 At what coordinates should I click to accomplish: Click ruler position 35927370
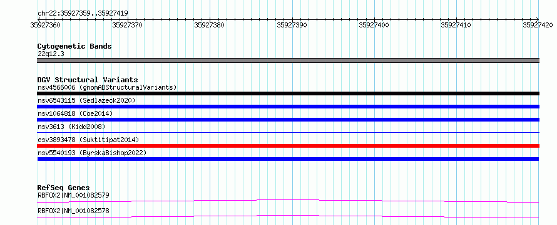click(x=127, y=25)
